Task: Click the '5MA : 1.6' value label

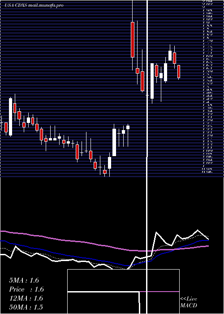Action: [24, 280]
